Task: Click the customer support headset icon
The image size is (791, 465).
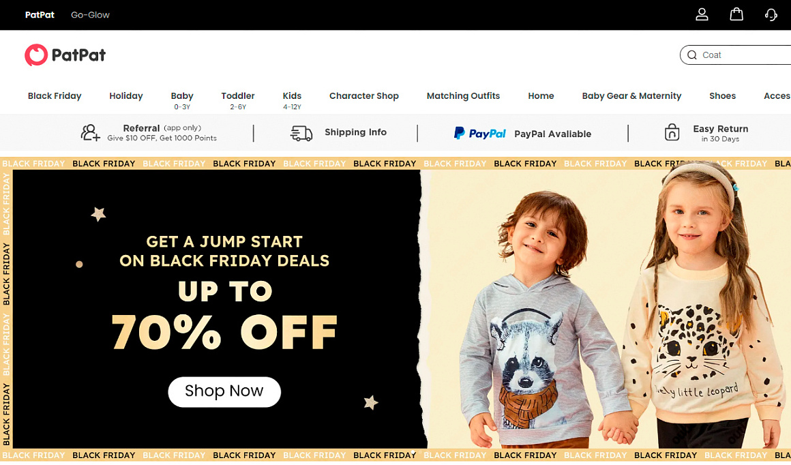Action: [771, 14]
